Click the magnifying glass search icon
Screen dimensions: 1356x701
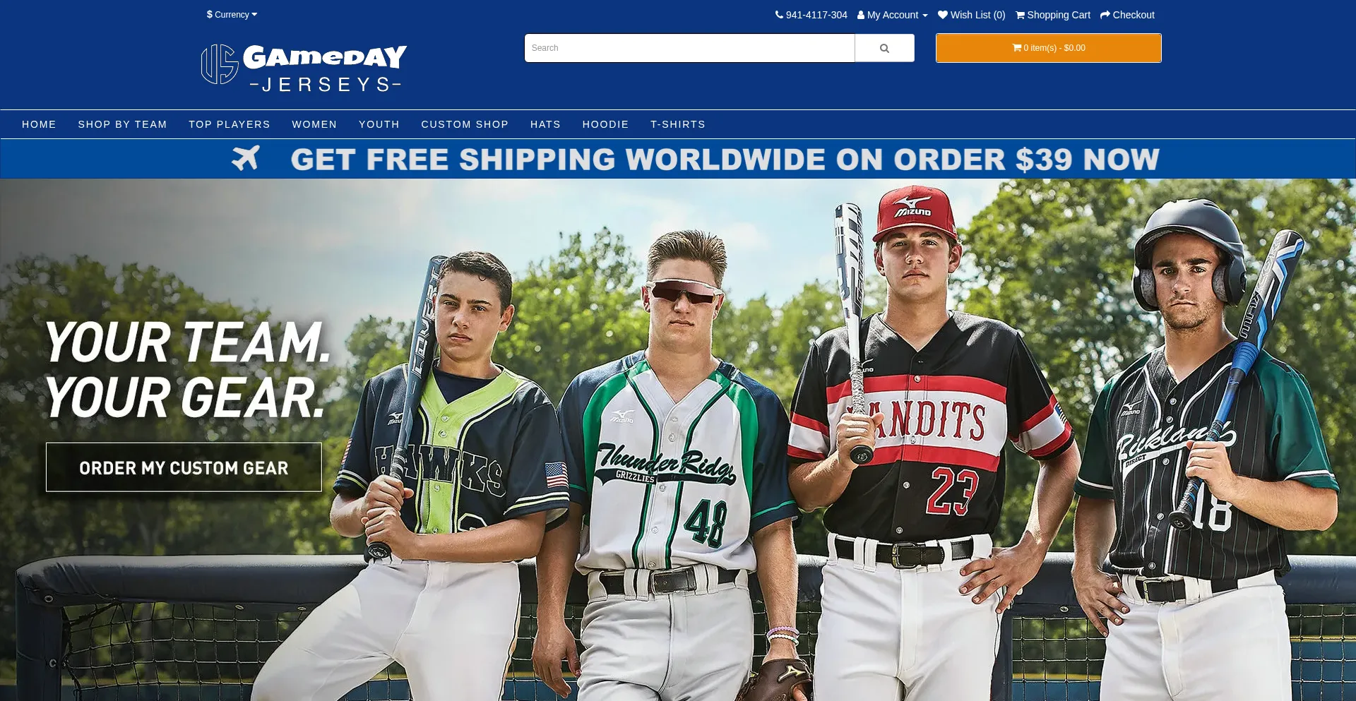[884, 48]
